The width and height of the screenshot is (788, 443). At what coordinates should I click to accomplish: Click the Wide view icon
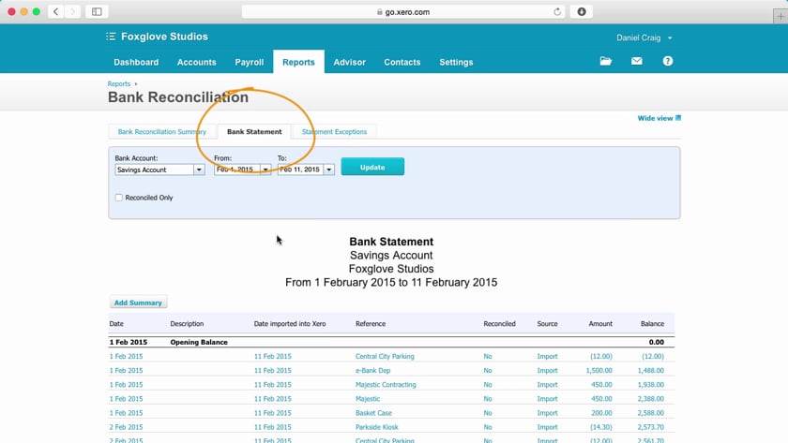click(678, 118)
